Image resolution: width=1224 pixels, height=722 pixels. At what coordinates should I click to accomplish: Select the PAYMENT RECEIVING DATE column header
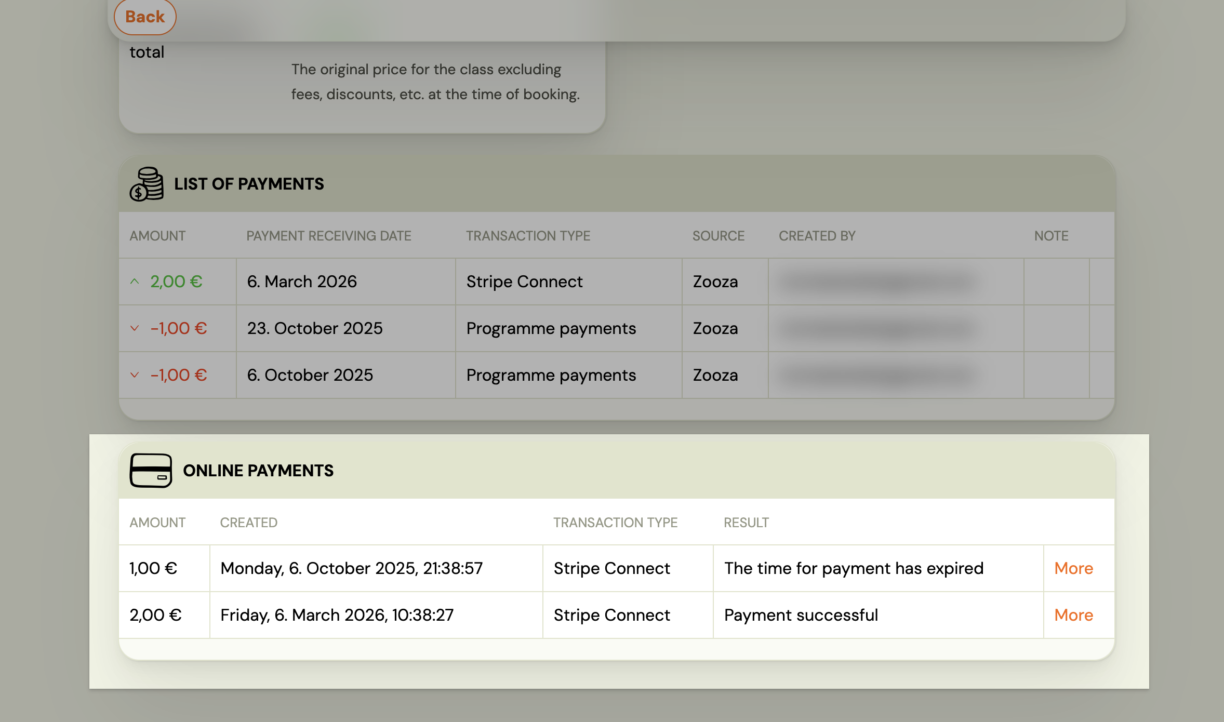[x=328, y=235]
